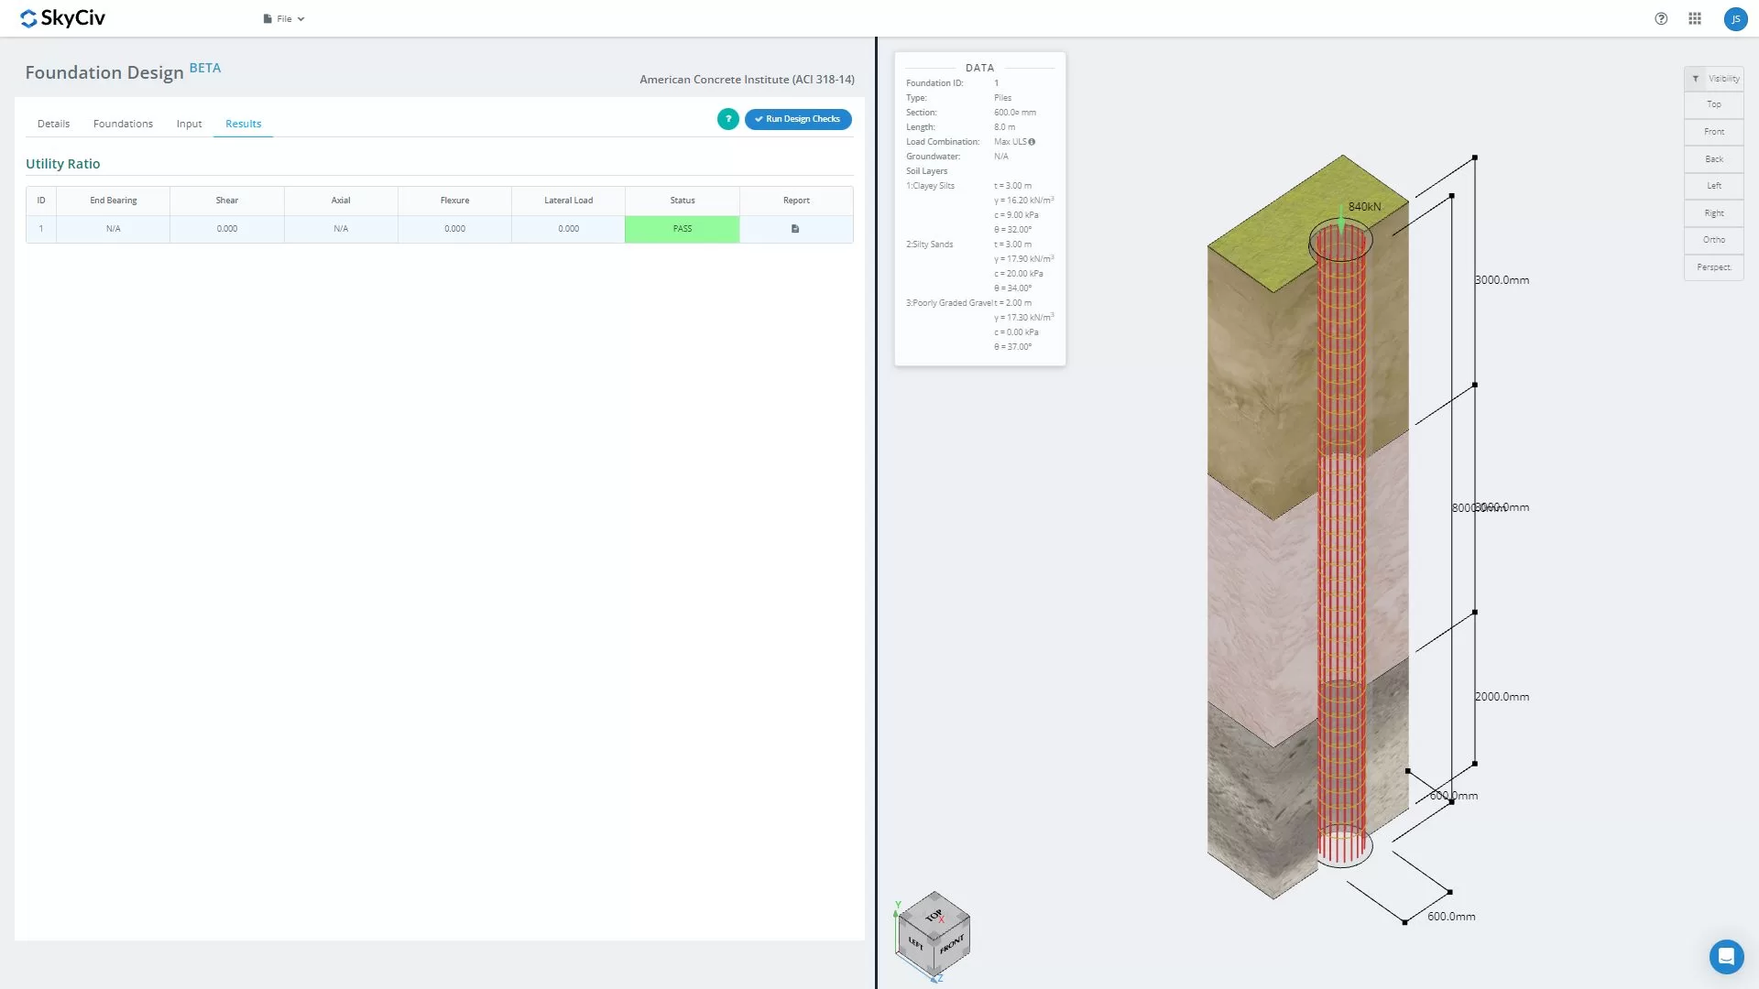
Task: Set the 3D view to Front
Action: [x=1713, y=132]
